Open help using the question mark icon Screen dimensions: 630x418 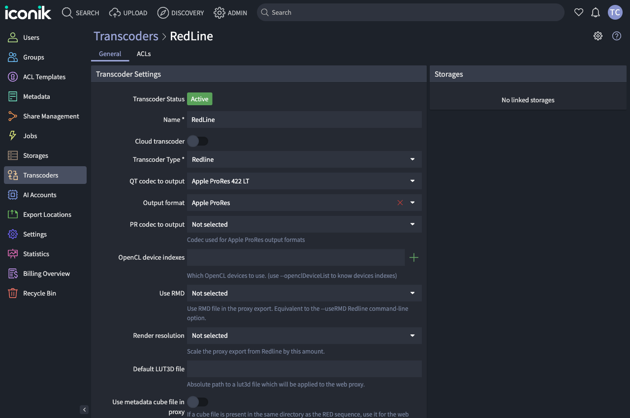616,36
